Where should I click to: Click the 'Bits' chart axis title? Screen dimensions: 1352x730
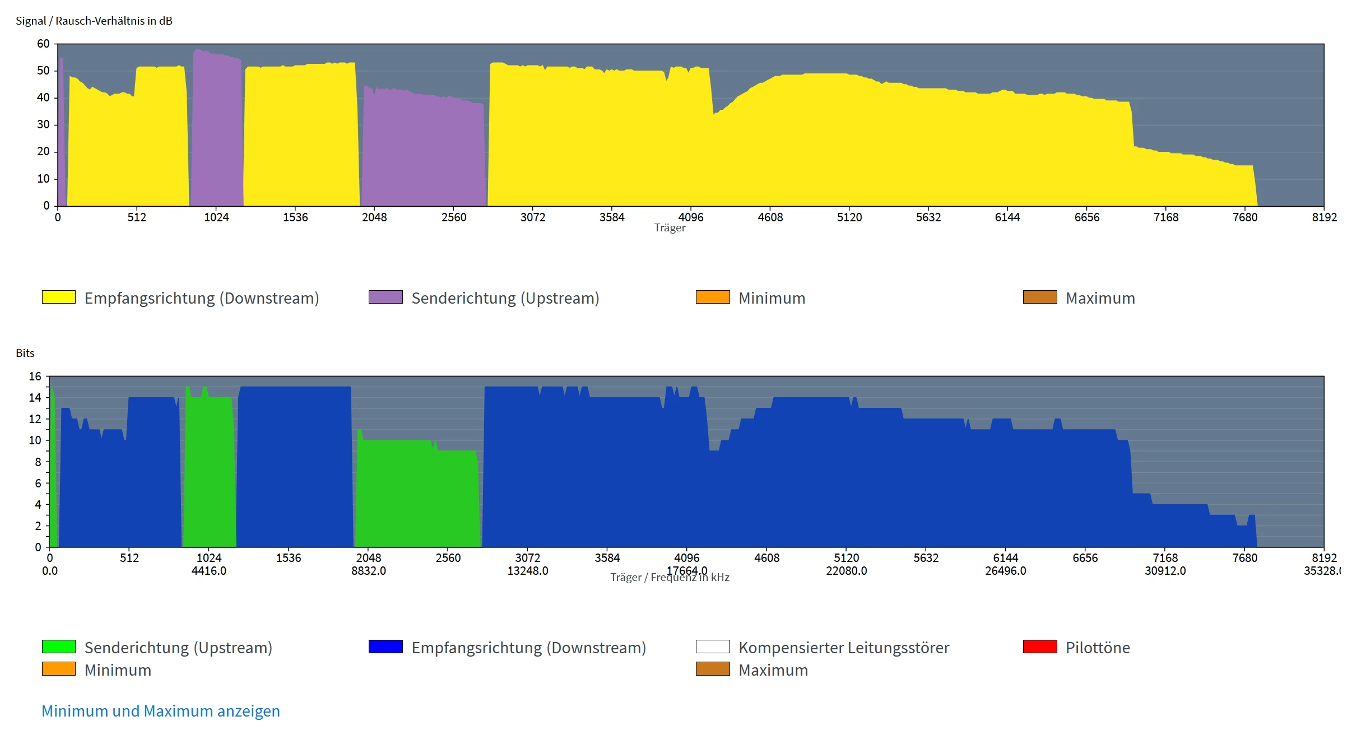[x=25, y=353]
